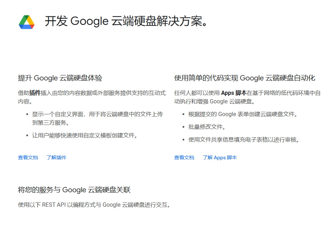Open 查看文档 link under the 插件 section
Viewport: 326px width, 229px height.
[28, 158]
